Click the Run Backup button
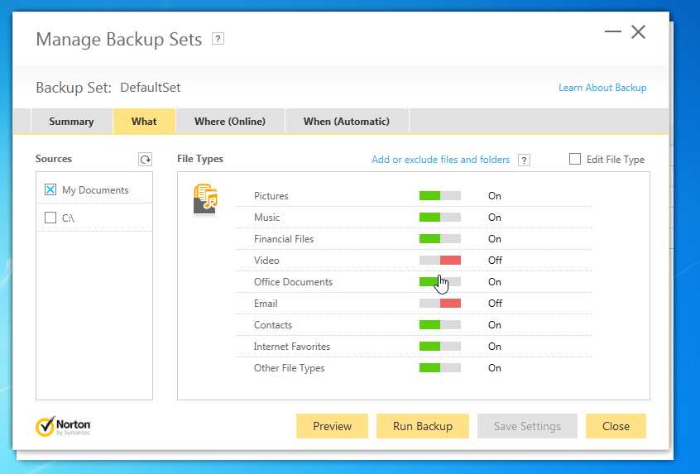 click(x=422, y=426)
